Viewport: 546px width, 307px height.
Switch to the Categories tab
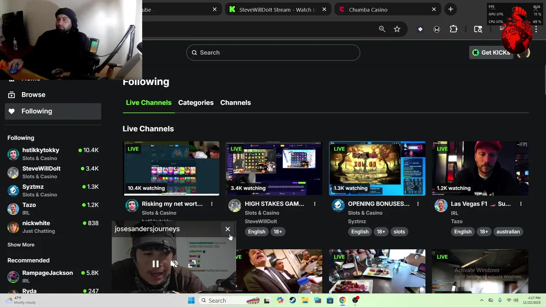(196, 103)
